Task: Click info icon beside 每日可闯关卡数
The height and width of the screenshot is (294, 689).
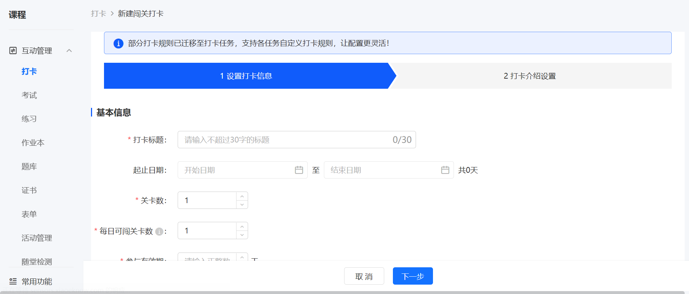Action: pos(159,232)
